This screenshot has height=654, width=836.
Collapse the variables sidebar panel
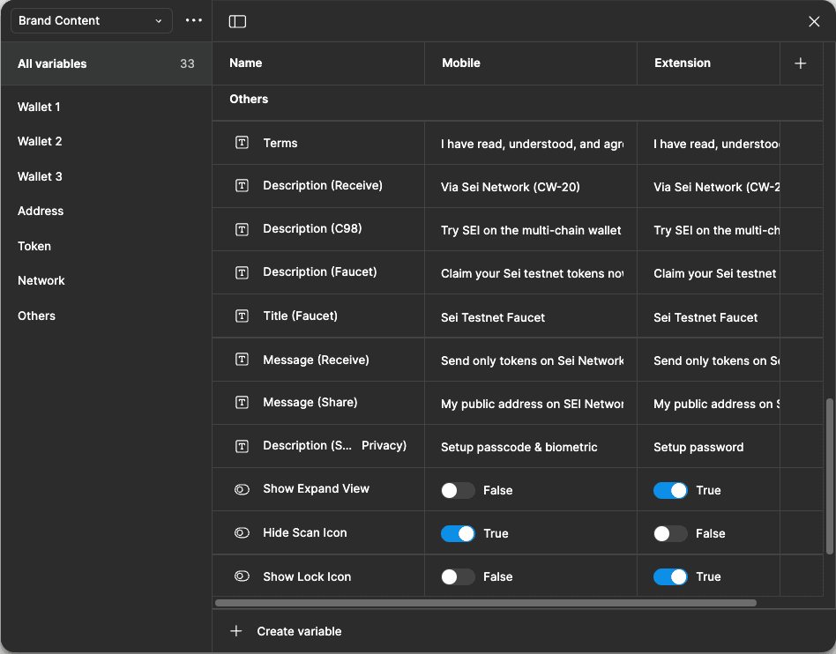237,21
